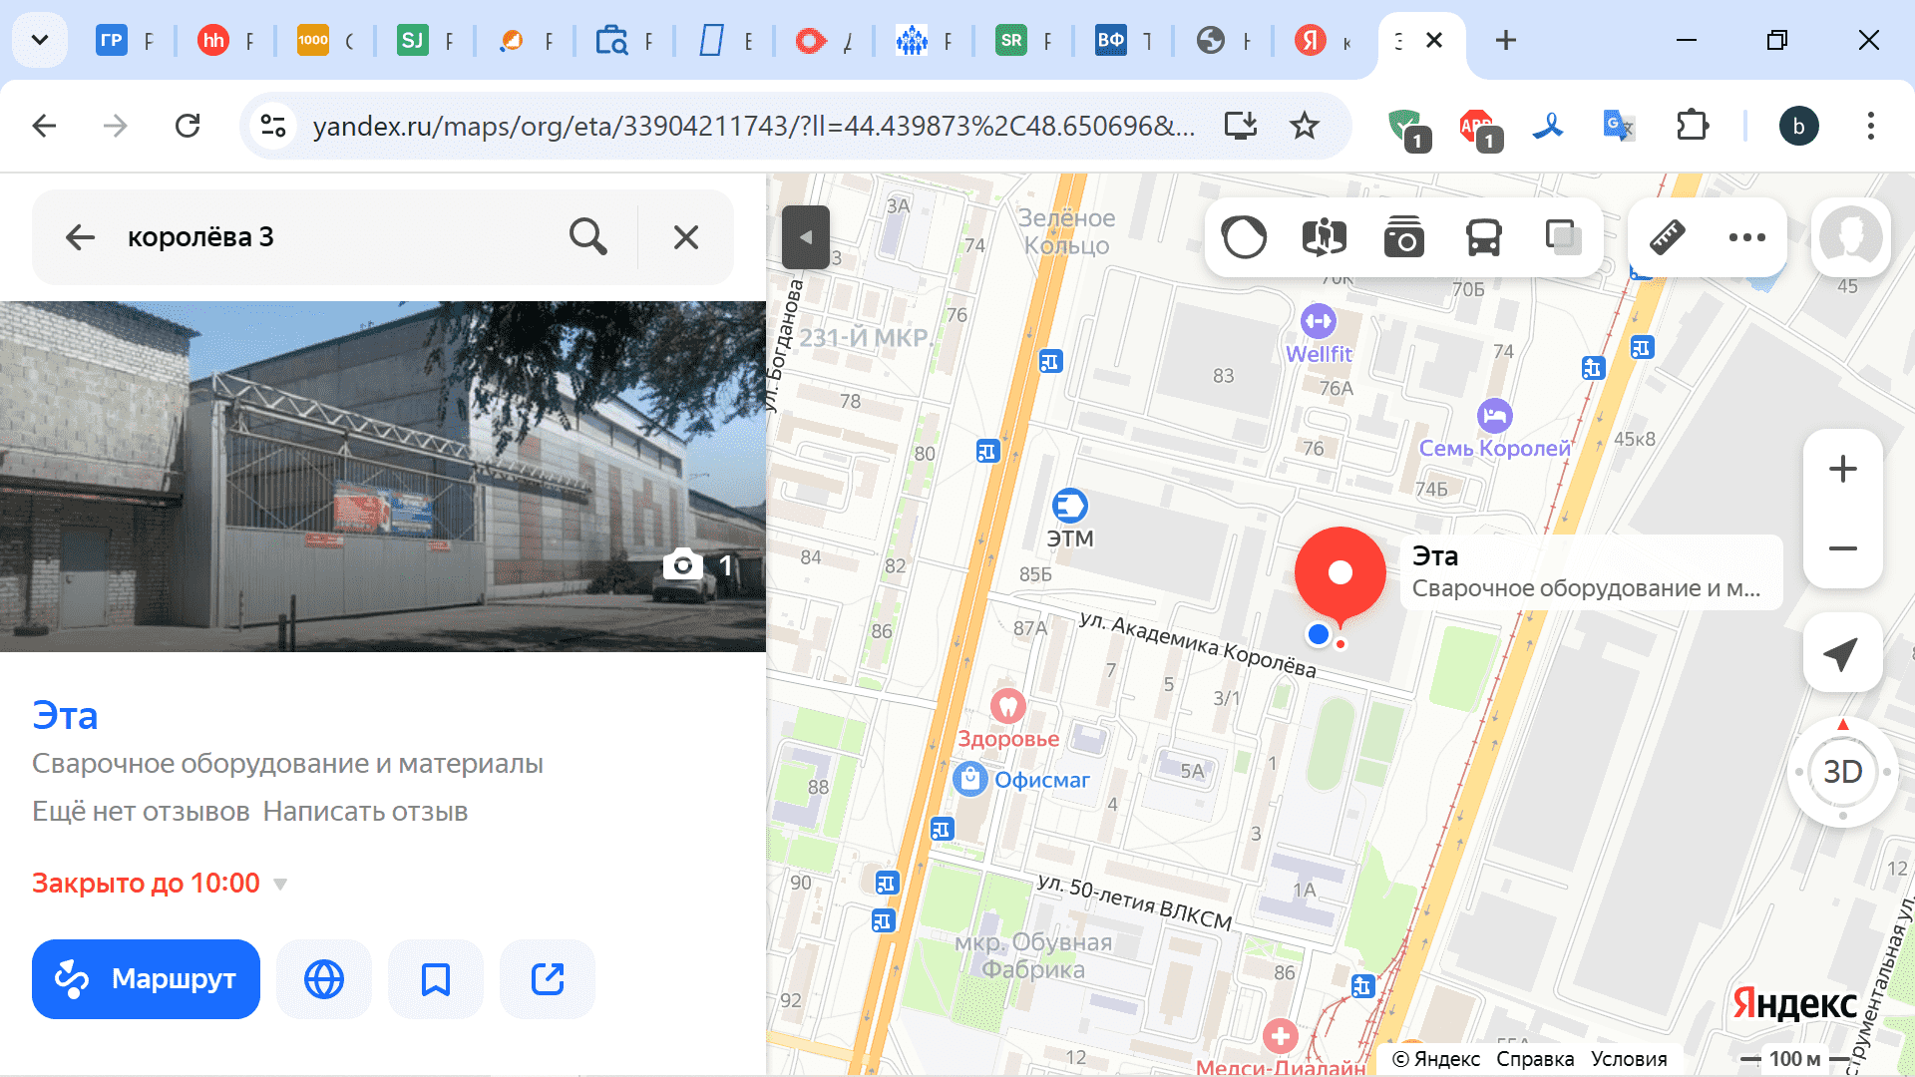Image resolution: width=1915 pixels, height=1077 pixels.
Task: Select the ruler measurement tool
Action: [1667, 237]
